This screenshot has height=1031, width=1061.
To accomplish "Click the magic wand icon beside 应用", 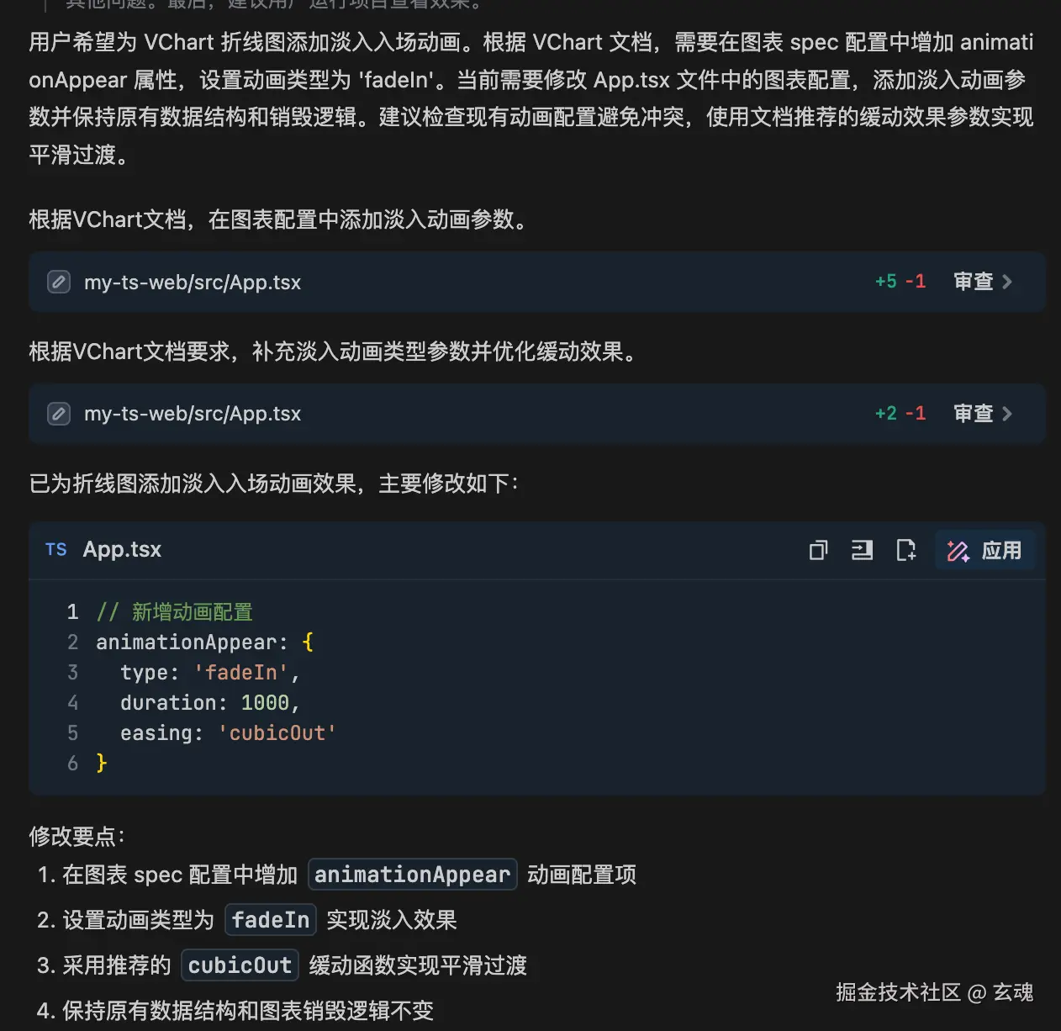I will pyautogui.click(x=958, y=551).
